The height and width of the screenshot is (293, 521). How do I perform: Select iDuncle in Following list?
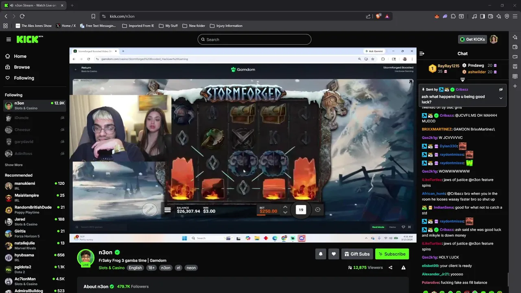35,118
